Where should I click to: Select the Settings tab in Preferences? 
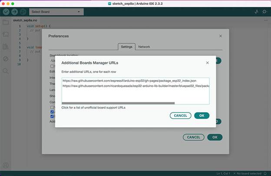[x=126, y=46]
